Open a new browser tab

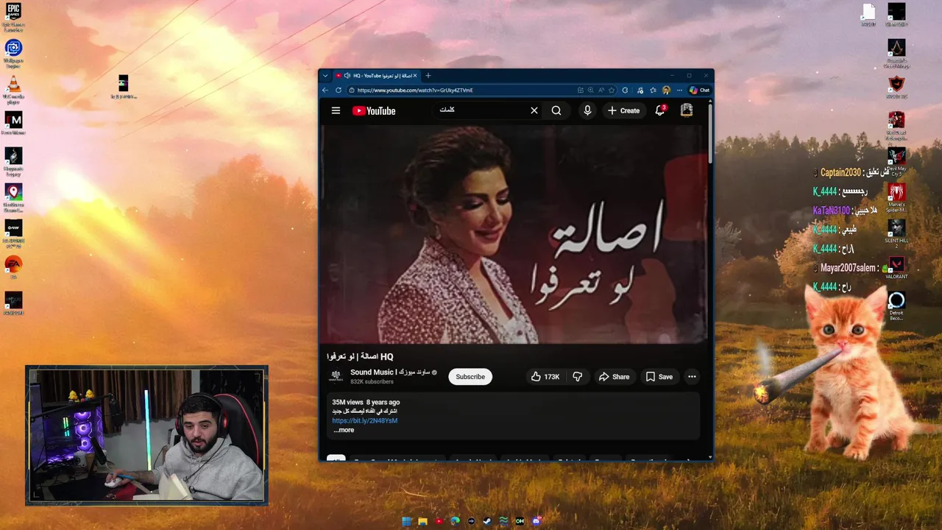pos(428,75)
